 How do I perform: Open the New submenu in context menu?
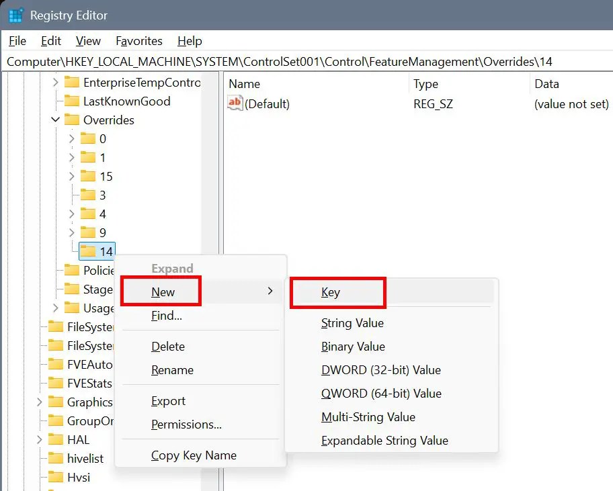click(x=200, y=292)
